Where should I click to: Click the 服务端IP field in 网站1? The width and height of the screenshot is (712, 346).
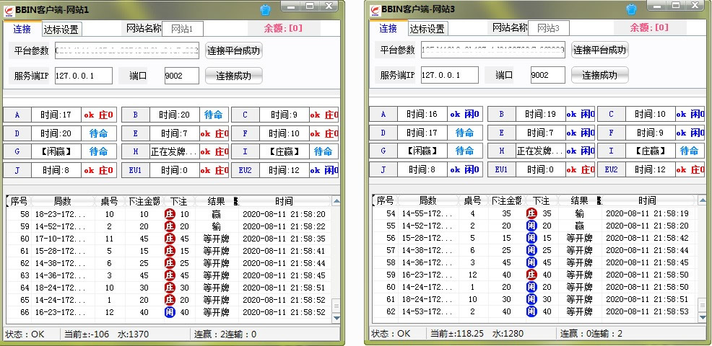tap(83, 76)
